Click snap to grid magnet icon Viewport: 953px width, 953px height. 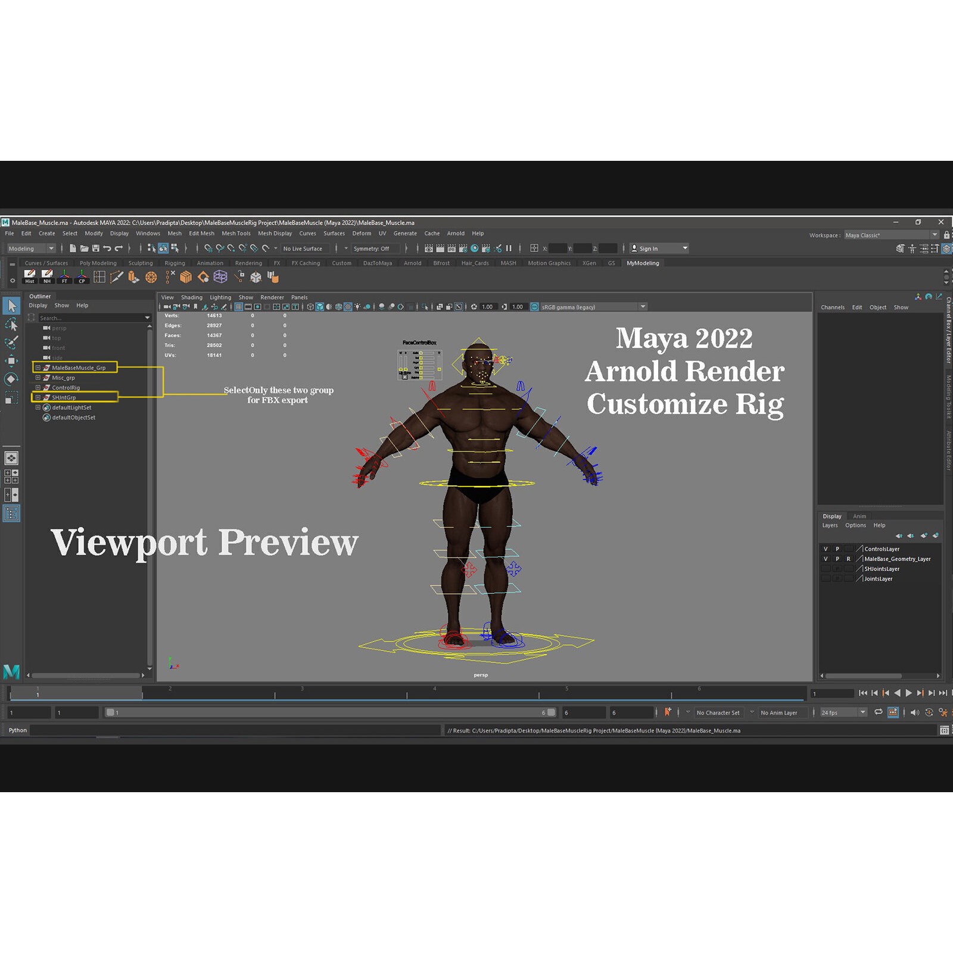click(208, 248)
